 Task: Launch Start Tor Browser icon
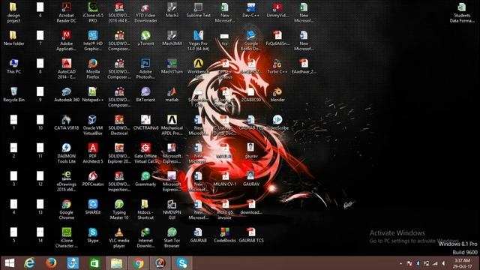pyautogui.click(x=172, y=238)
